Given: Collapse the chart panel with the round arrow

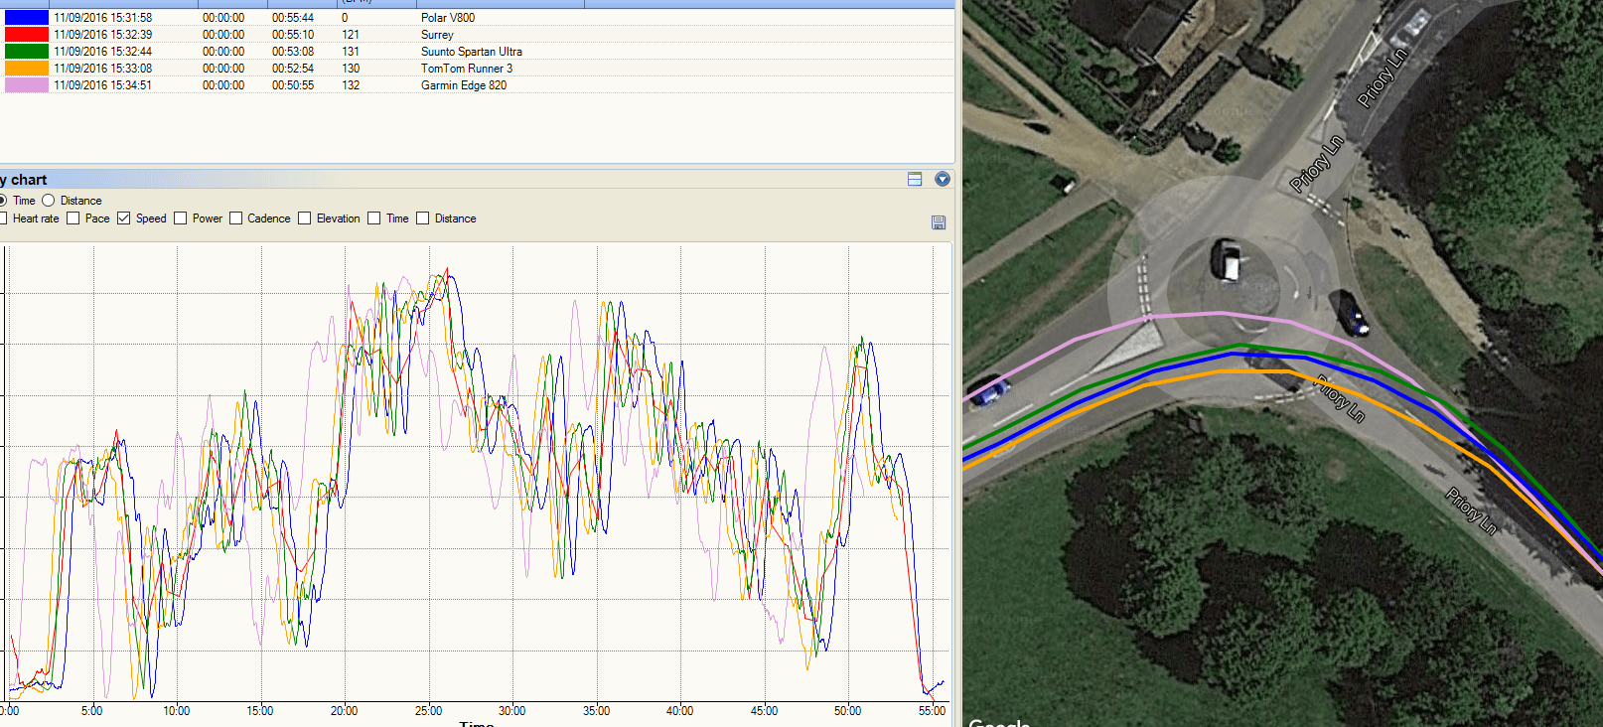Looking at the screenshot, I should point(943,179).
